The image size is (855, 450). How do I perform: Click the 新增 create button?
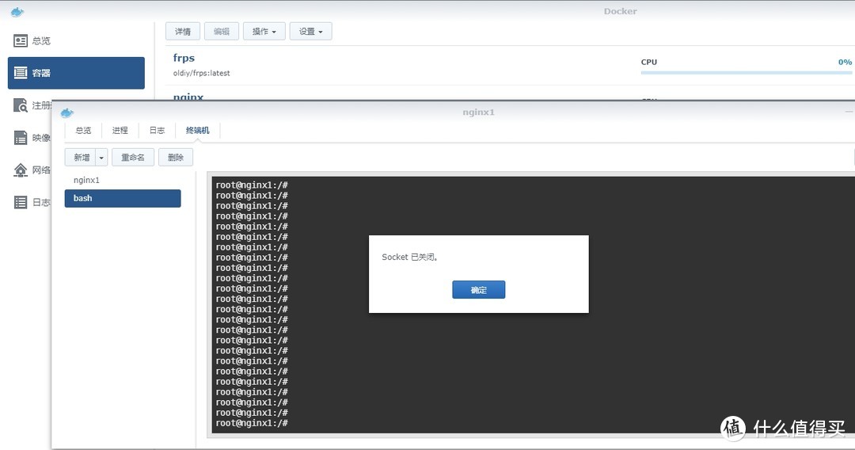coord(81,158)
